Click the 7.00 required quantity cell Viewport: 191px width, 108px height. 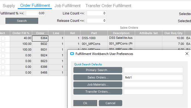174,44
